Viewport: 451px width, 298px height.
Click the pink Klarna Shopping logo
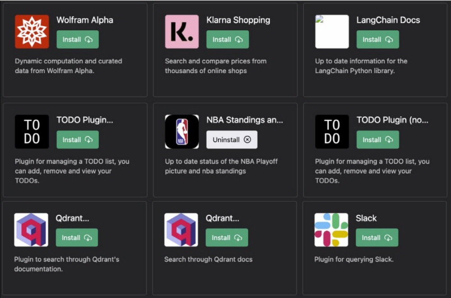(x=182, y=32)
